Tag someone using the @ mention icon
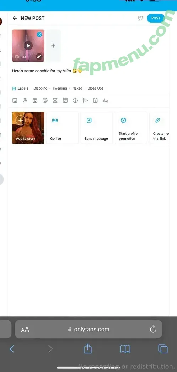The height and width of the screenshot is (372, 177). (x=45, y=101)
